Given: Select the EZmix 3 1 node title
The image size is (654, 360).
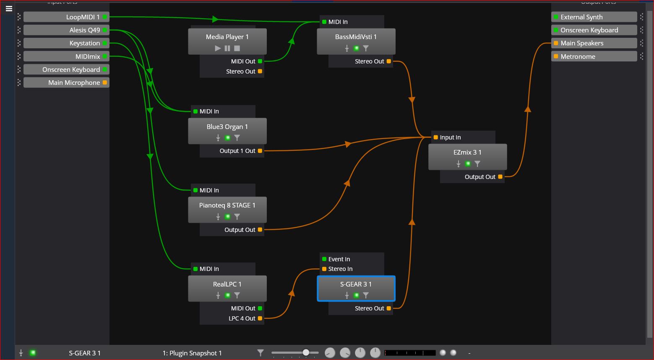Looking at the screenshot, I should [x=467, y=152].
